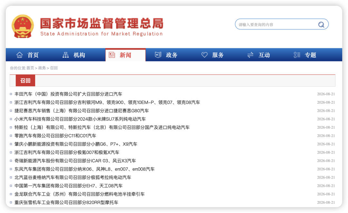Image resolution: width=348 pixels, height=213 pixels.
Task: Select the red 召回 section tab
Action: [25, 80]
